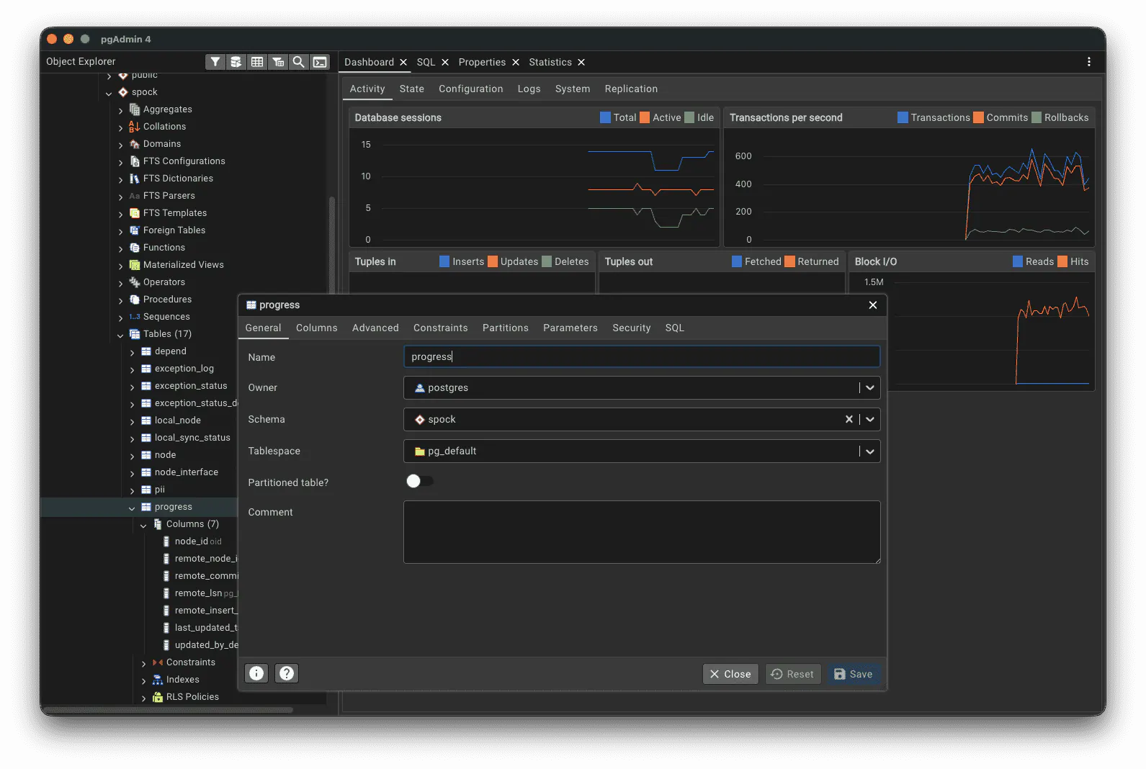
Task: Click the orange Commits legend swatch
Action: (978, 117)
